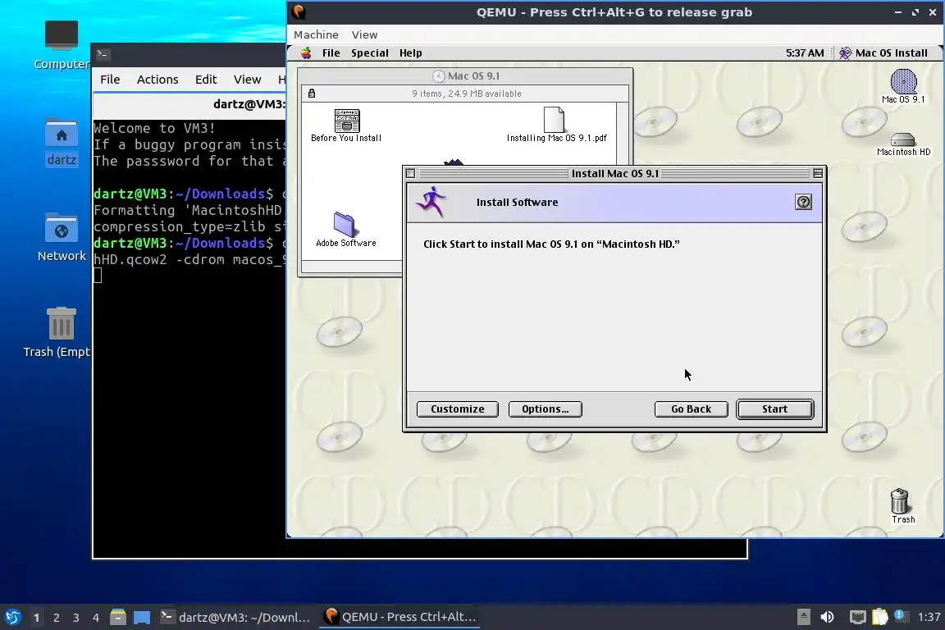Open the terminal Actions menu
Viewport: 945px width, 630px height.
[157, 80]
